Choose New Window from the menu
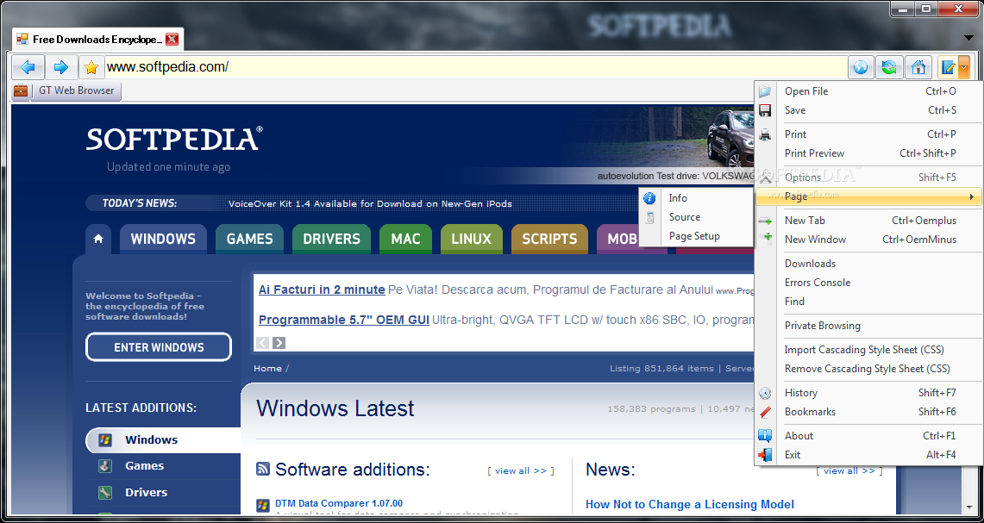This screenshot has height=523, width=984. (868, 240)
